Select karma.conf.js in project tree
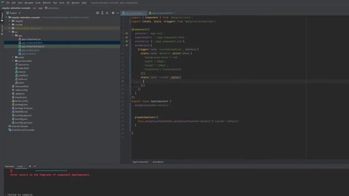 (x=21, y=101)
